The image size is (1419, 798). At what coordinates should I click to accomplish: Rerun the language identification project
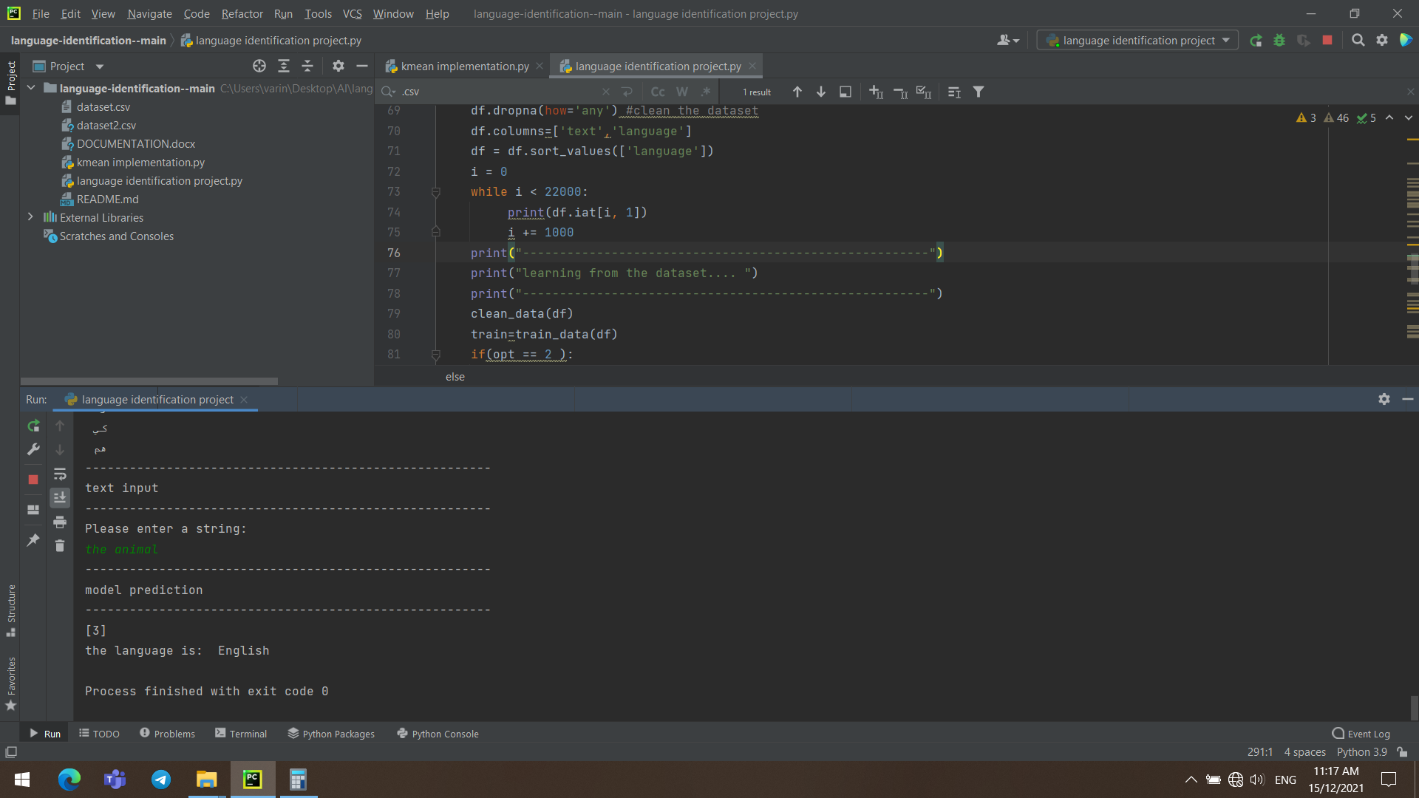33,426
